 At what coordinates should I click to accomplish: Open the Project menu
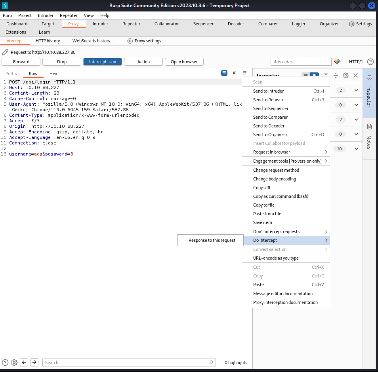(25, 15)
